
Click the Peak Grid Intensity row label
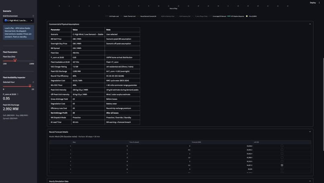[x=58, y=90]
